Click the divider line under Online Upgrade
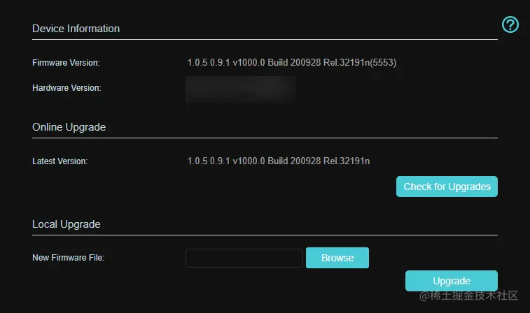 (x=265, y=138)
